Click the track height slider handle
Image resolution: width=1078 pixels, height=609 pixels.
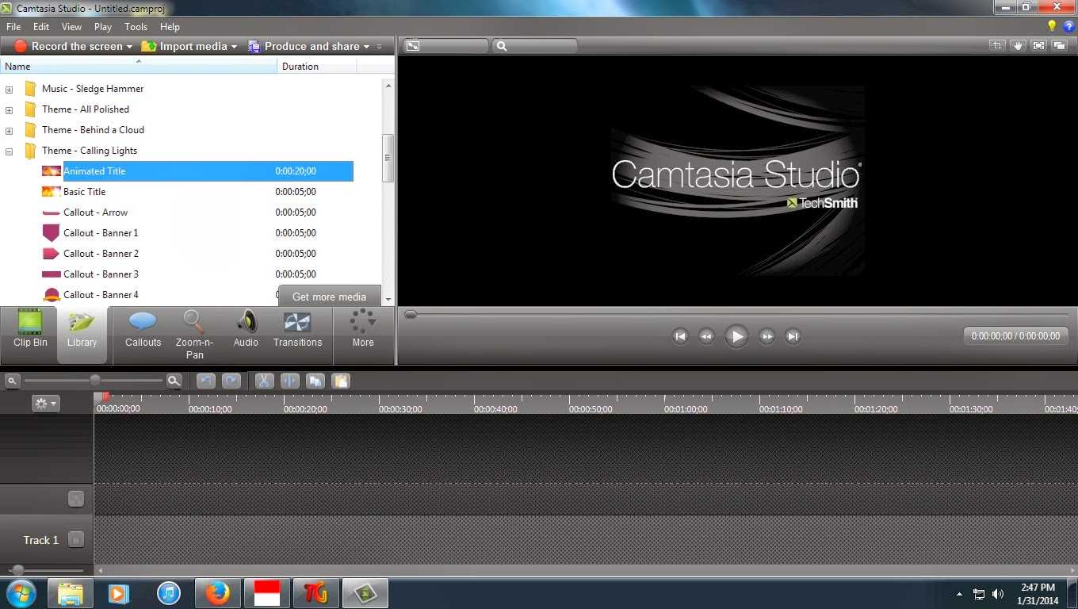[17, 570]
